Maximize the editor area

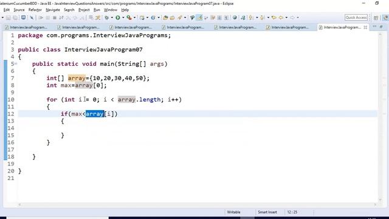tap(381, 26)
